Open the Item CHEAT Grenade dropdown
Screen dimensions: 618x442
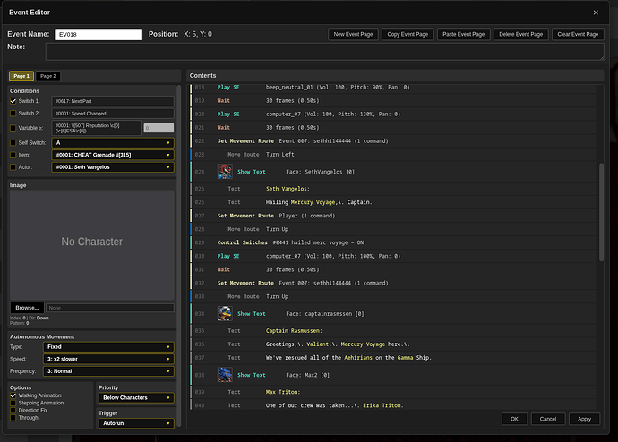tap(113, 155)
